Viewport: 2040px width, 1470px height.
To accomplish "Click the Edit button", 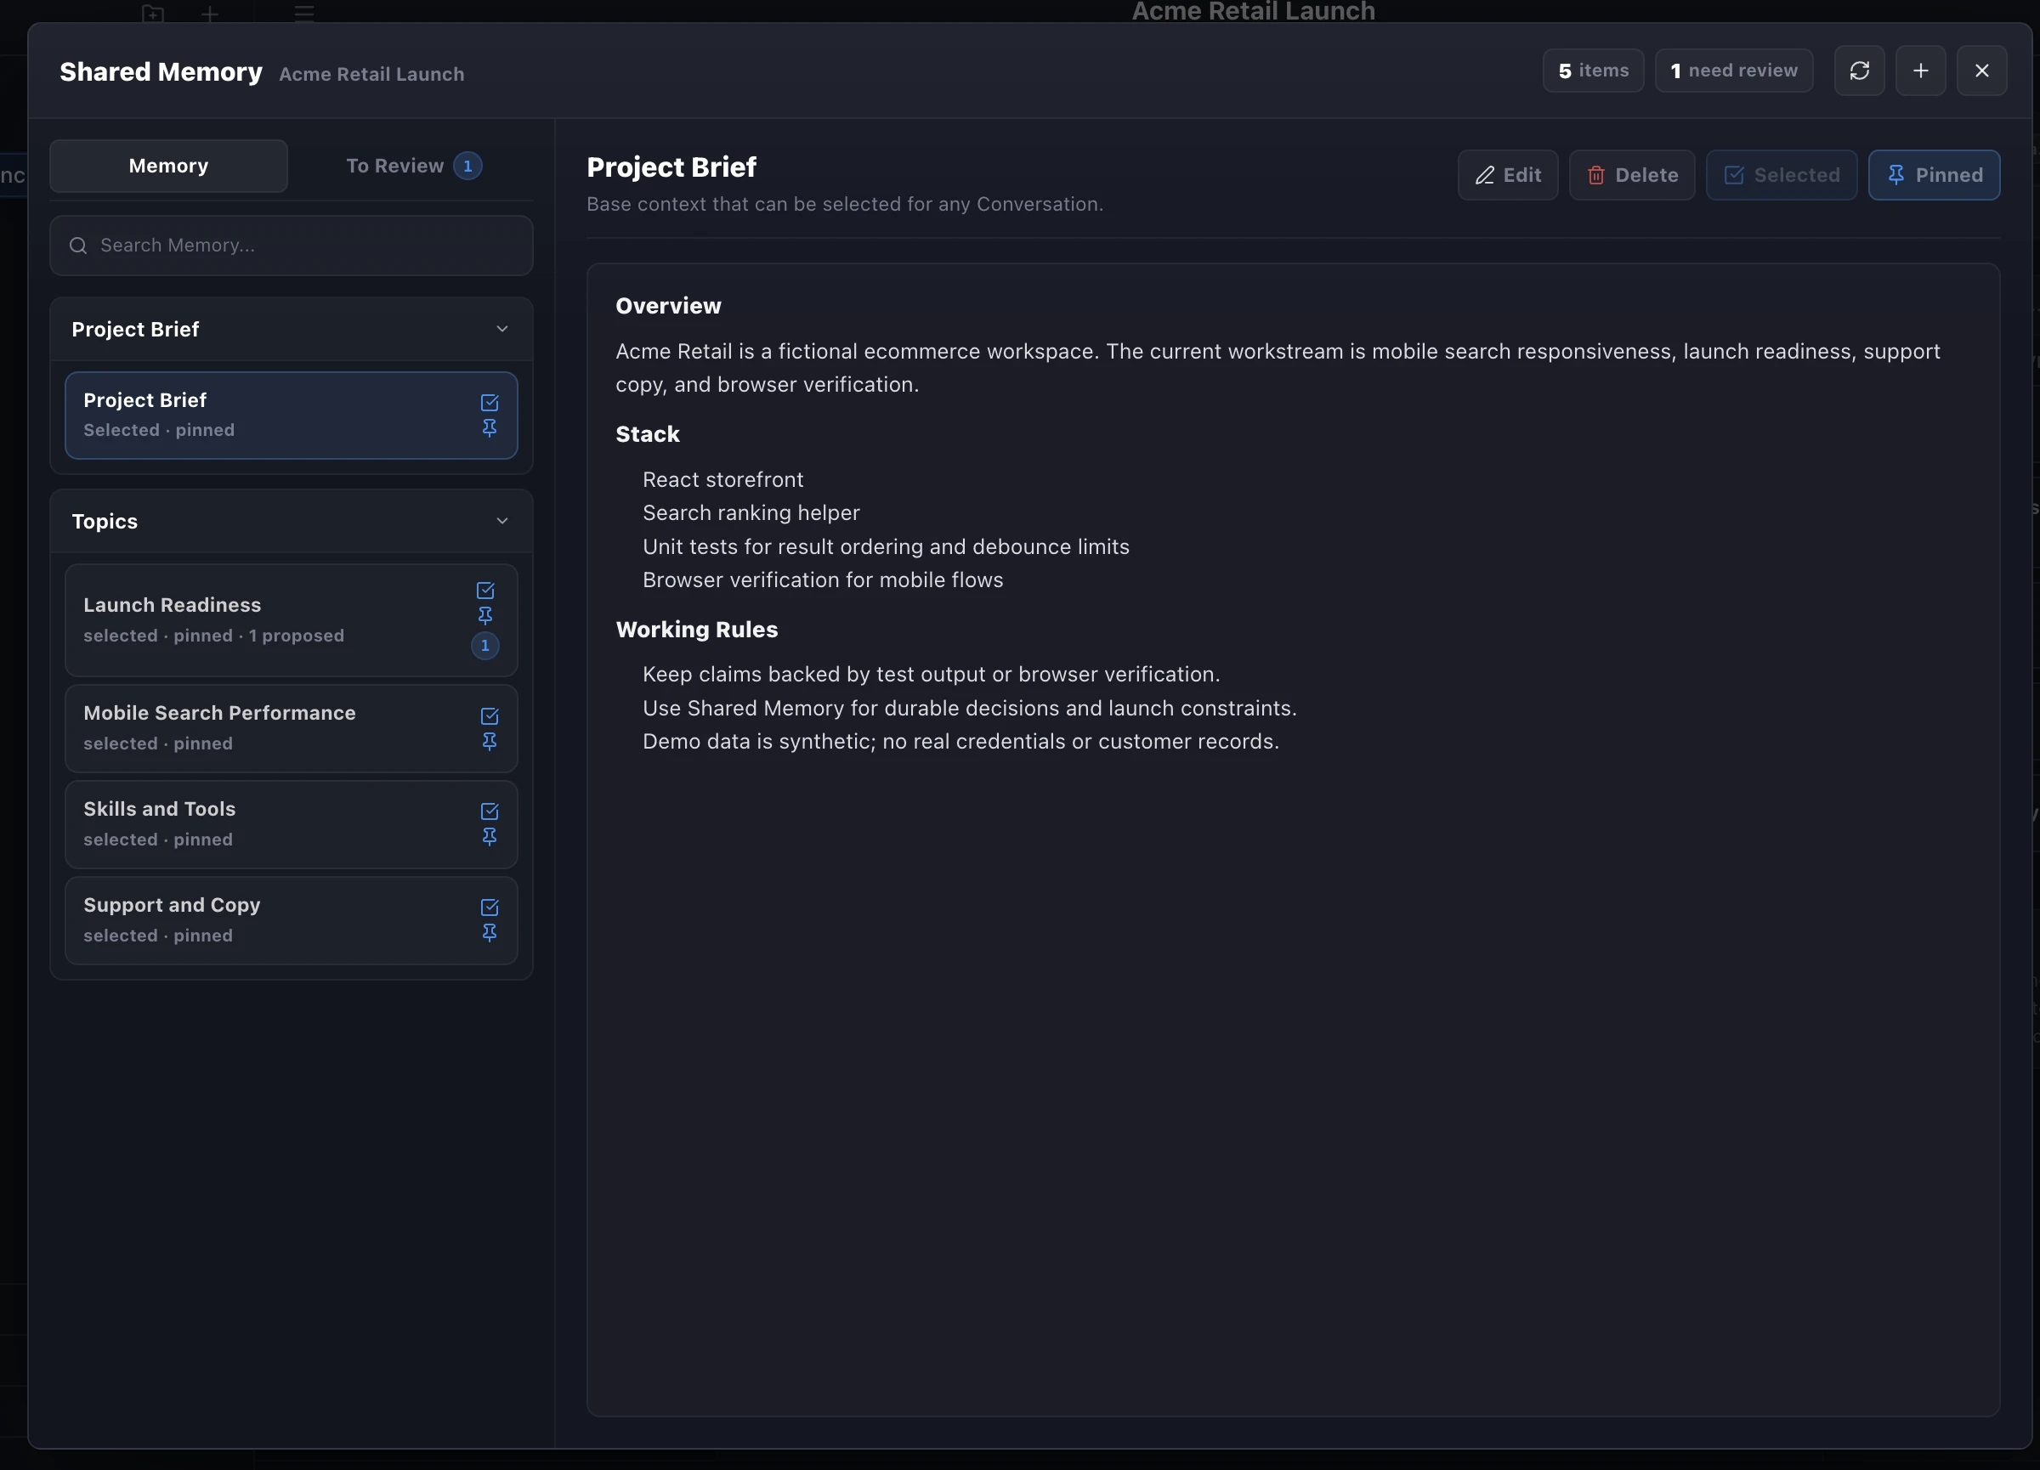I will click(1508, 175).
